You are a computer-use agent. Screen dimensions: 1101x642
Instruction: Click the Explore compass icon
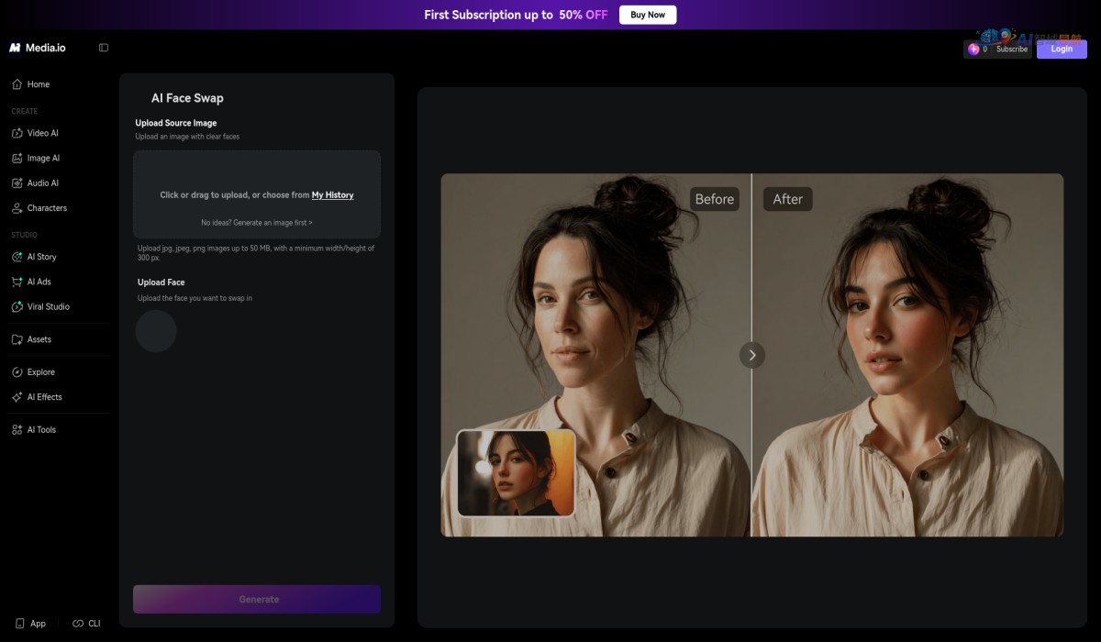point(17,372)
